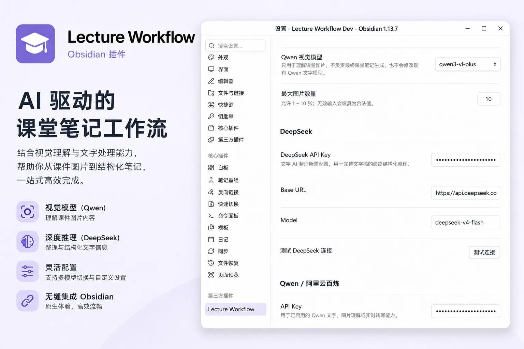
Task: Click the 编辑器 pencil icon
Action: click(211, 81)
